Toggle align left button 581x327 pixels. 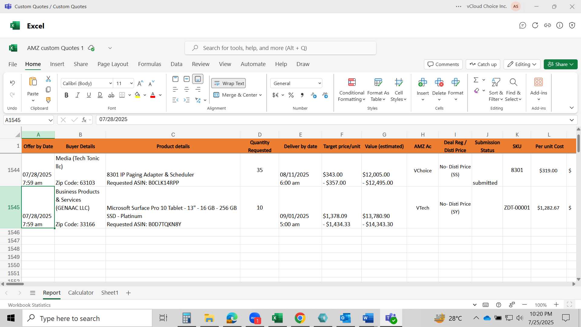[175, 90]
